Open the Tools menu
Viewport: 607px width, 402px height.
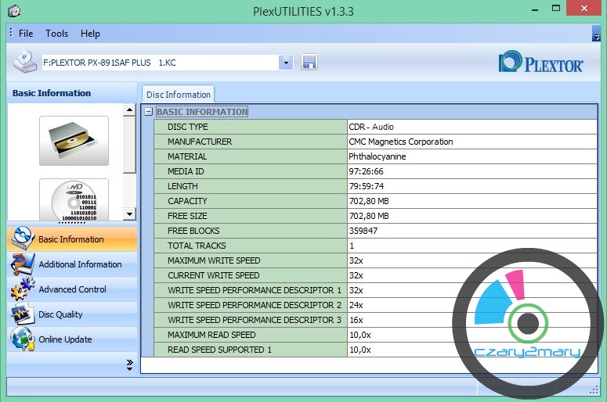[x=56, y=34]
